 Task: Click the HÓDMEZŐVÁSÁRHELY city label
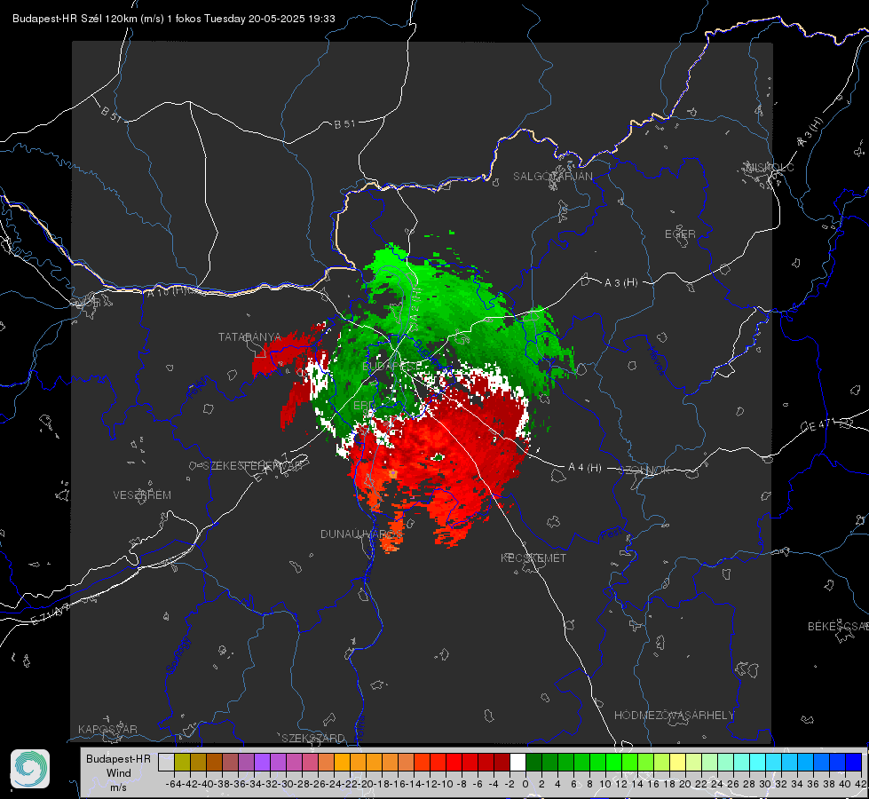point(674,716)
